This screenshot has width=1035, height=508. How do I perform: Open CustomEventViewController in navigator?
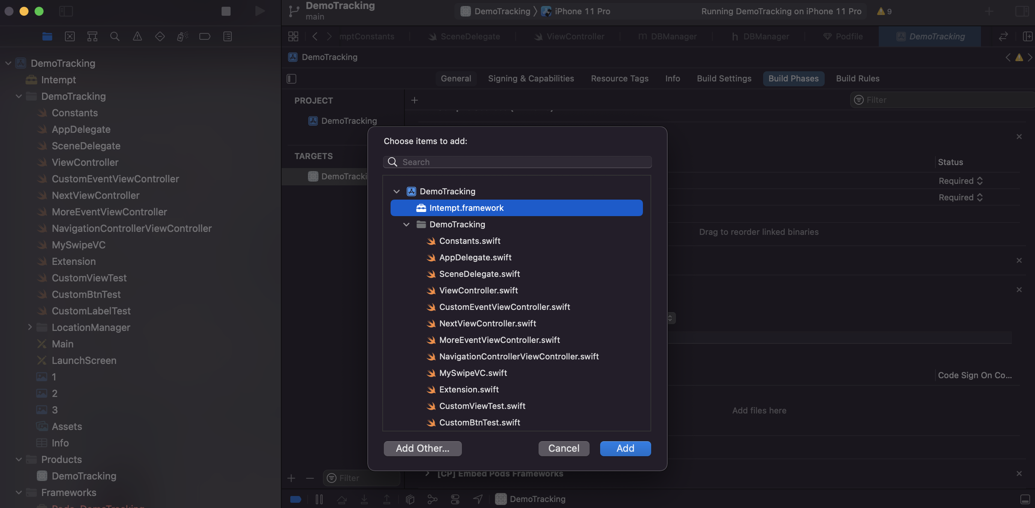click(x=115, y=179)
